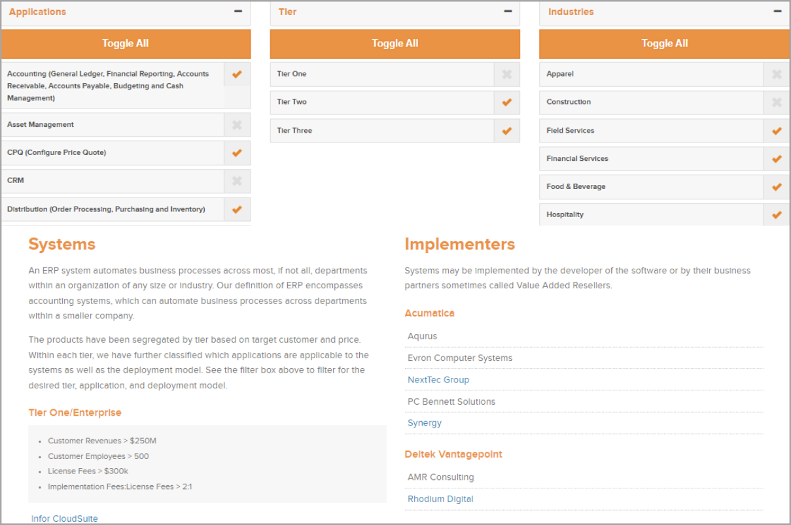Click the checkmark icon beside the Accounting filter
The height and width of the screenshot is (525, 791).
(x=236, y=74)
